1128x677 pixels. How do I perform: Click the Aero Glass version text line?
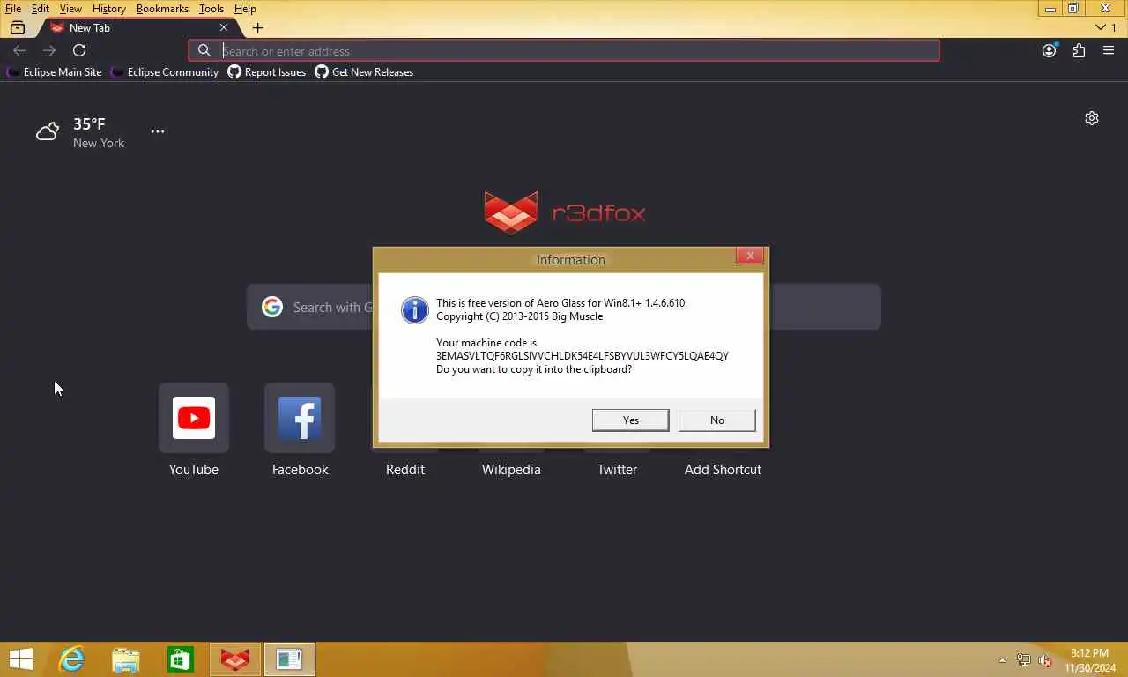pos(561,302)
